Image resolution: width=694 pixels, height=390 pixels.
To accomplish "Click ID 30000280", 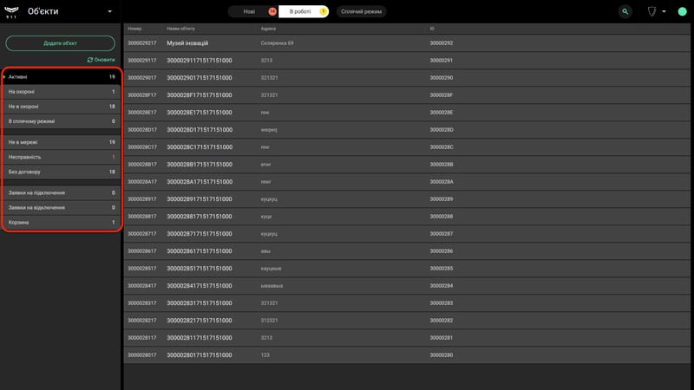I will tap(442, 355).
